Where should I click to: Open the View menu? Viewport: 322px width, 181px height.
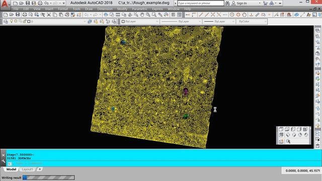37,9
